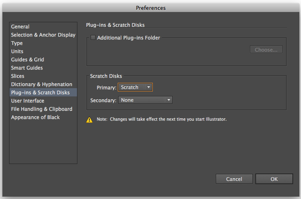This screenshot has width=301, height=199.
Task: Open the Primary scratch disk dropdown
Action: (135, 87)
